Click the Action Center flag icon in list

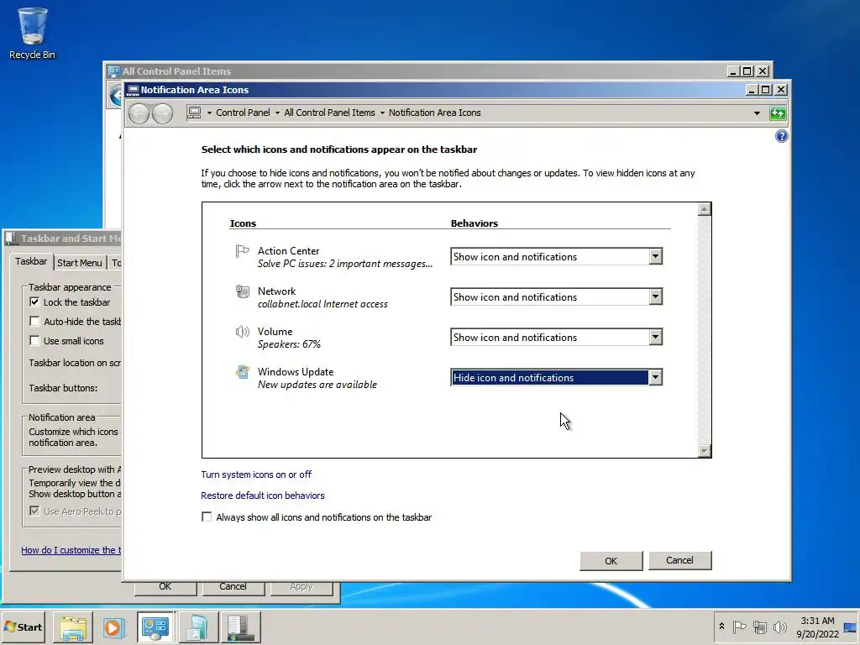pyautogui.click(x=242, y=251)
